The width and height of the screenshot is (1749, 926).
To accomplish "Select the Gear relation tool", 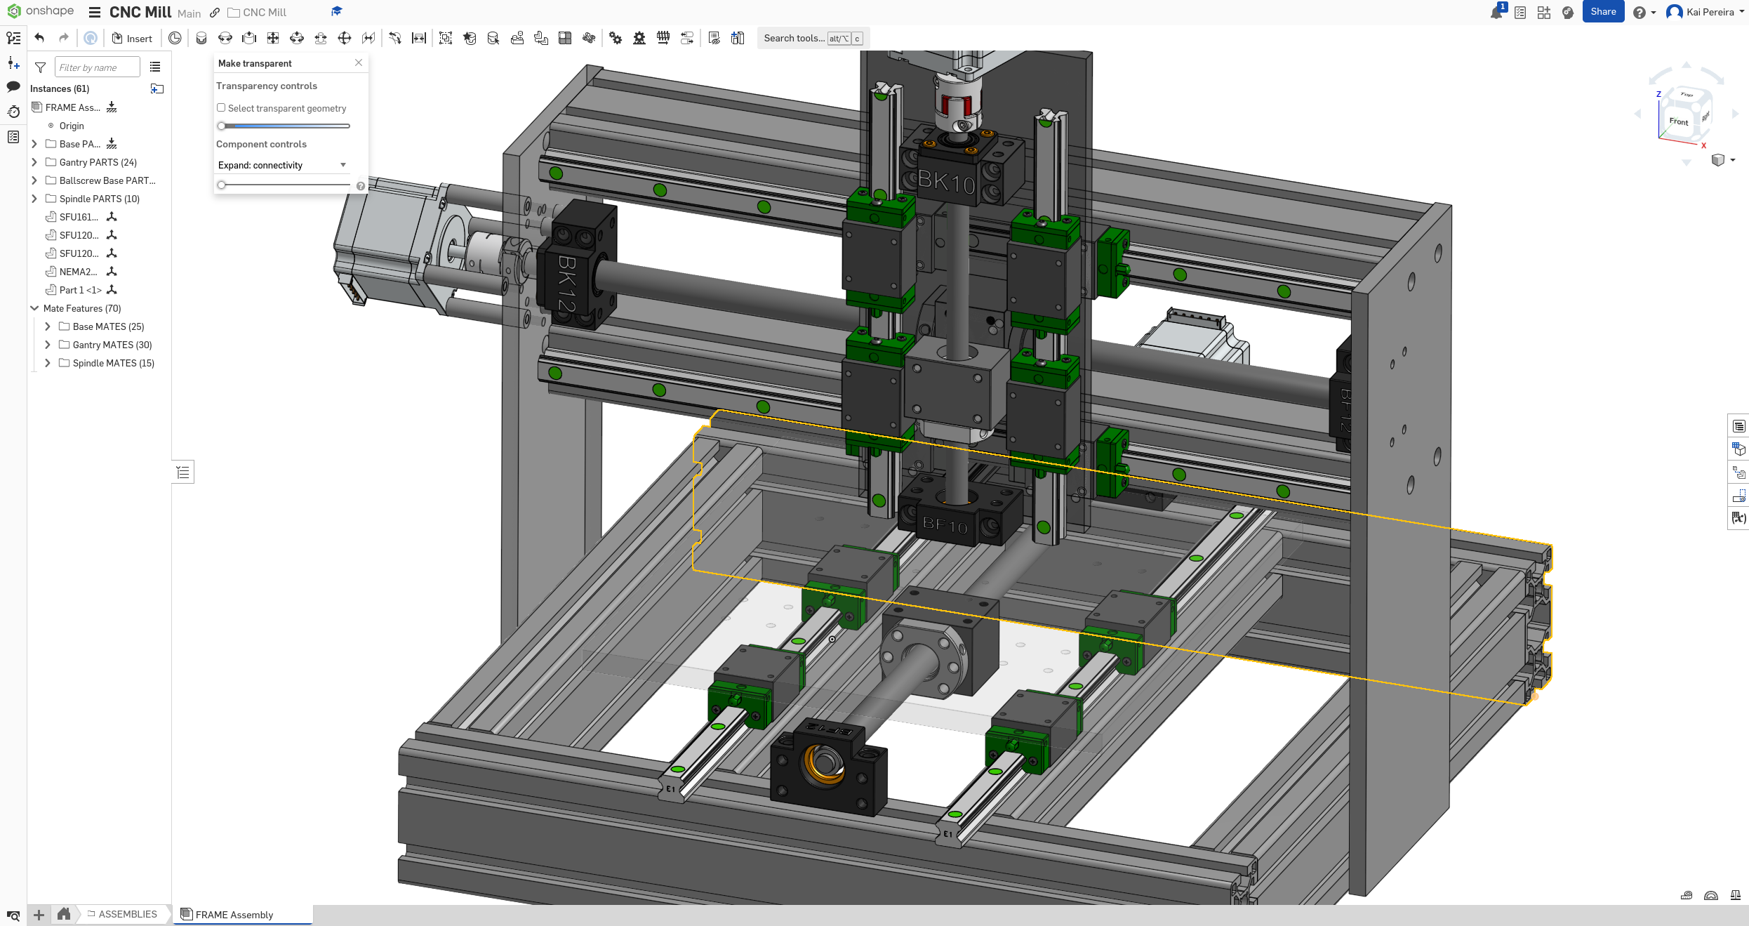I will [616, 38].
